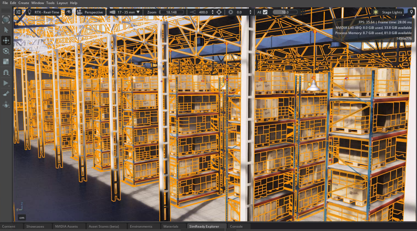
Task: Click the aperture f-stop icon
Action: (x=231, y=12)
